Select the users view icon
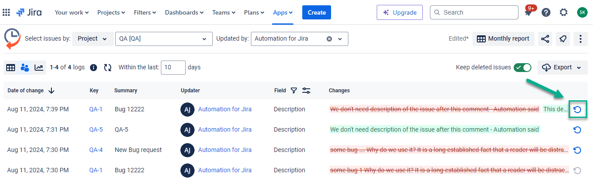This screenshot has height=182, width=593. pyautogui.click(x=25, y=68)
